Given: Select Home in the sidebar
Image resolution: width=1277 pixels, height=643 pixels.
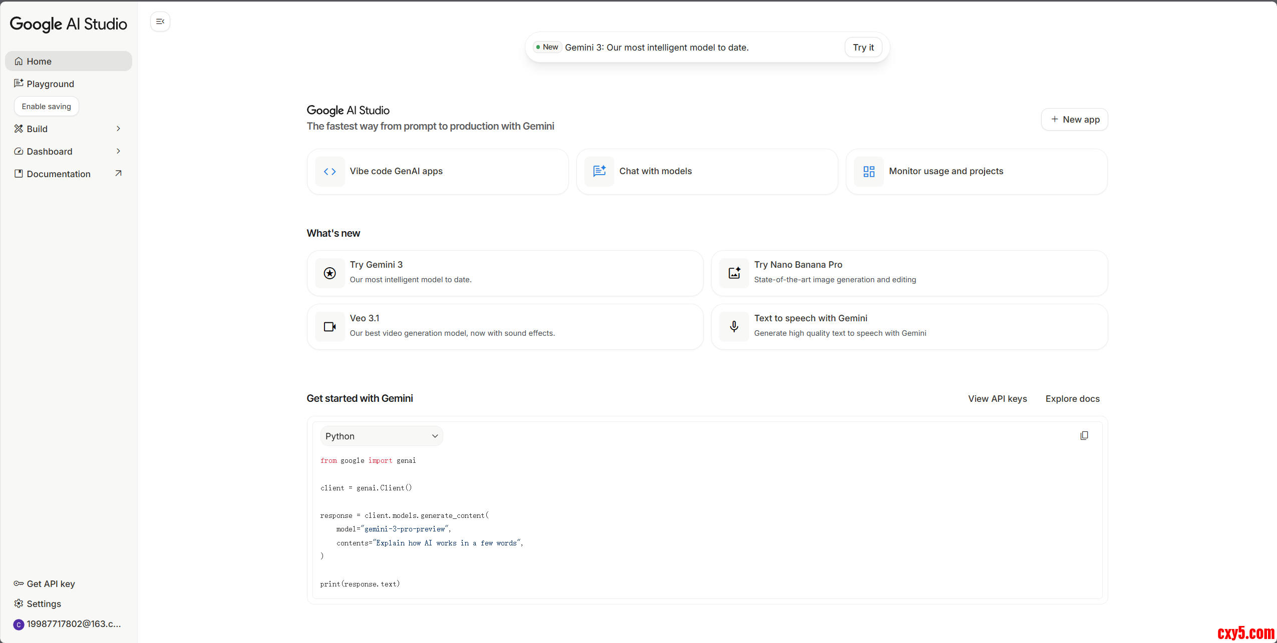Looking at the screenshot, I should (39, 61).
